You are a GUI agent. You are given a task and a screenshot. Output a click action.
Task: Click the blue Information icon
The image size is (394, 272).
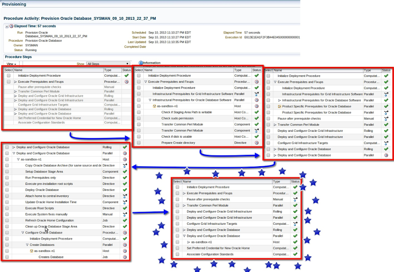(x=141, y=63)
